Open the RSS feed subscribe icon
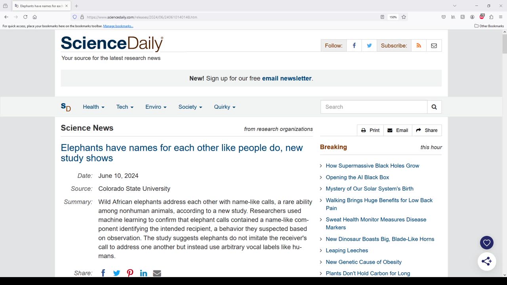The image size is (507, 285). 419,46
